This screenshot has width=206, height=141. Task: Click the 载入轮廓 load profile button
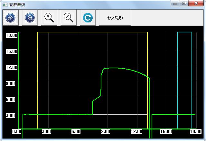[115, 18]
